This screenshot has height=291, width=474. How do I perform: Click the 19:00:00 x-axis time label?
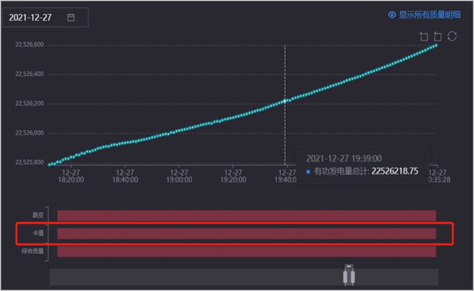click(179, 176)
